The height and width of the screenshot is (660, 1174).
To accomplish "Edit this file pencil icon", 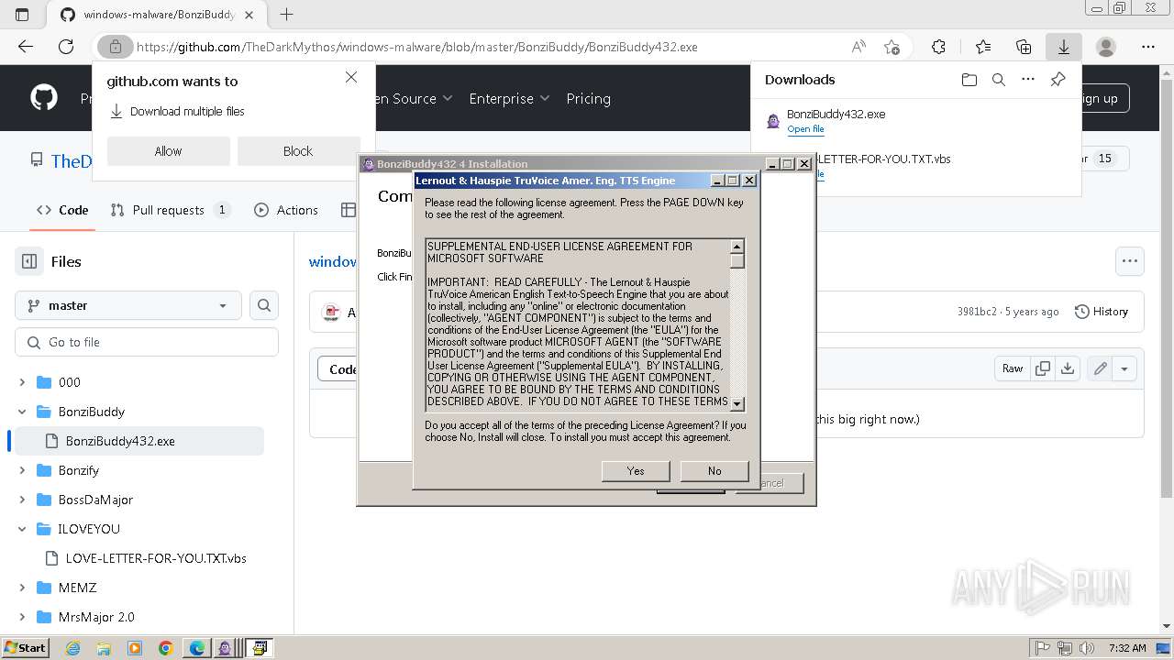I will coord(1100,368).
